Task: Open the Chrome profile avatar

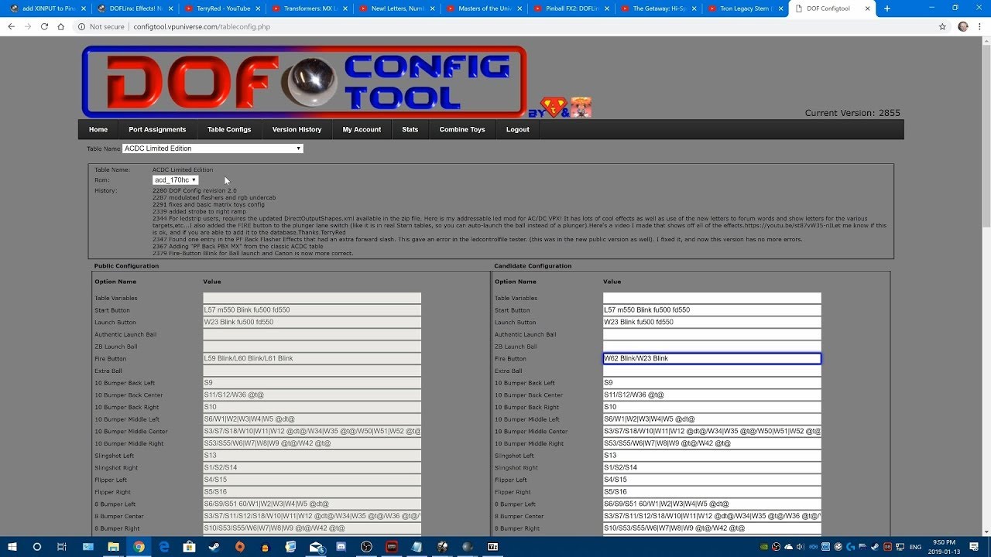Action: click(x=963, y=26)
